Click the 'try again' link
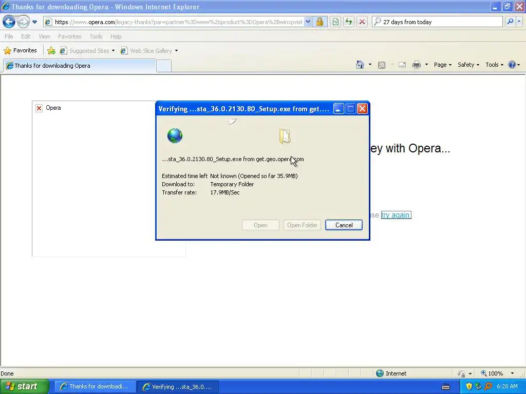 396,215
